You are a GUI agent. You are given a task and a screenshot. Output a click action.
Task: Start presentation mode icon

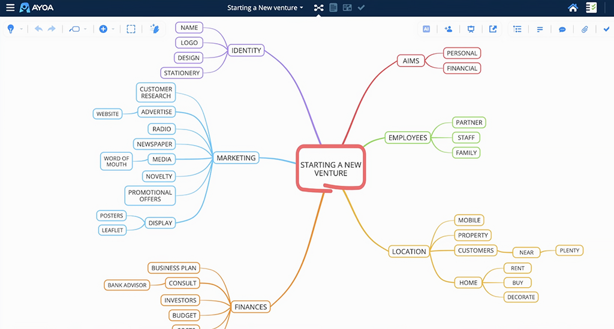[471, 29]
